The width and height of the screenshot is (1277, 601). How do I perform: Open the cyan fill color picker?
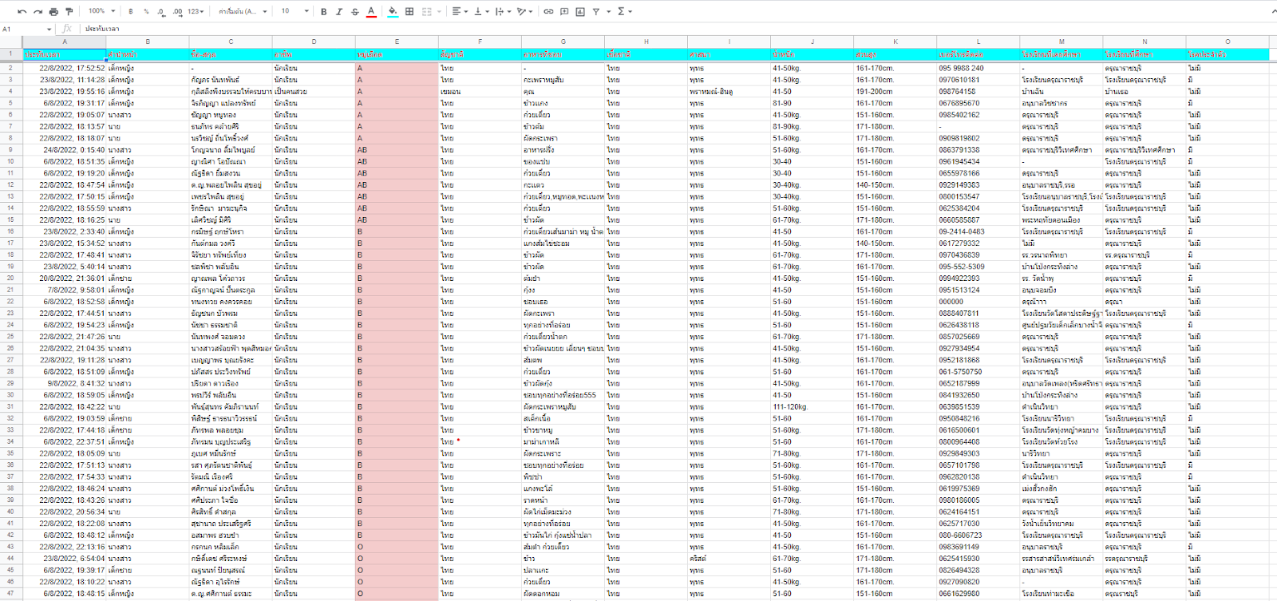click(x=393, y=11)
